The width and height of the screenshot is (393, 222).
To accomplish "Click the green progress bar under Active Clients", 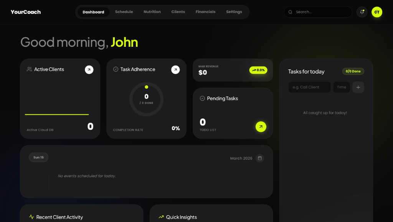I will (57, 114).
